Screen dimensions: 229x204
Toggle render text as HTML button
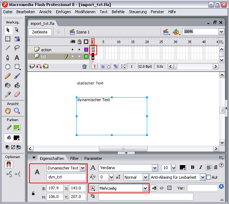coord(161,188)
